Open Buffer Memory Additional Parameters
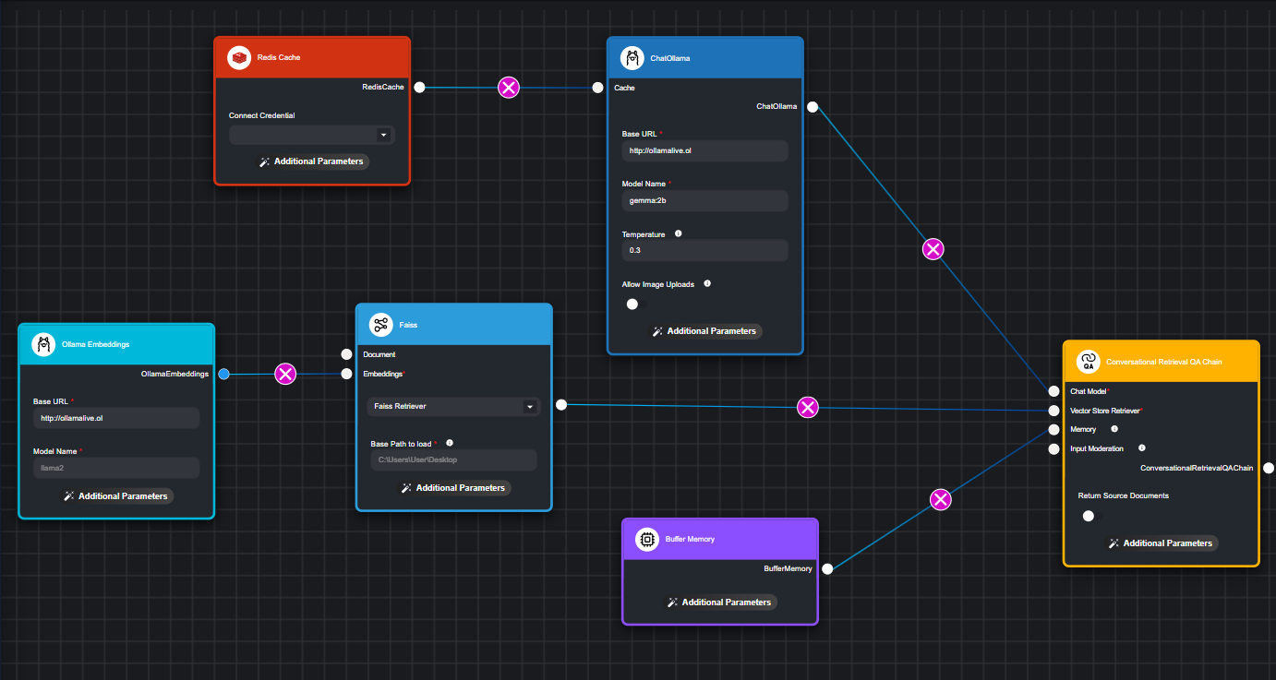 (719, 602)
